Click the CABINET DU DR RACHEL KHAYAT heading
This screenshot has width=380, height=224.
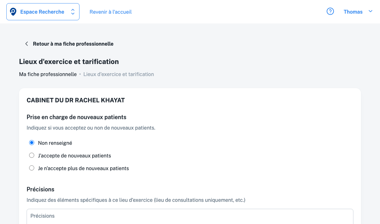(76, 100)
